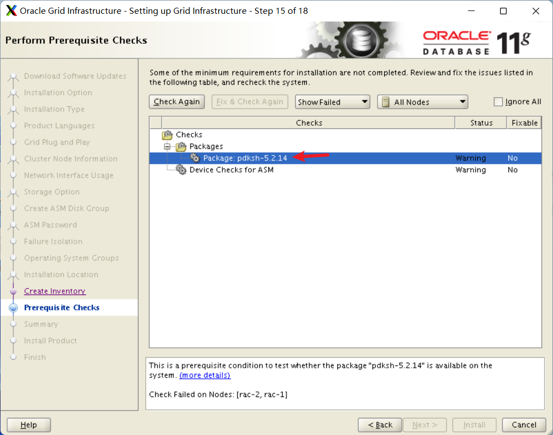The image size is (553, 435).
Task: Select the Product Languages step
Action: coord(59,126)
